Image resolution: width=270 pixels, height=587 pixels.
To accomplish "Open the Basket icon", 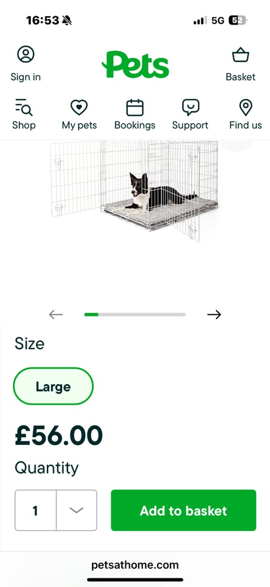I will [x=240, y=54].
